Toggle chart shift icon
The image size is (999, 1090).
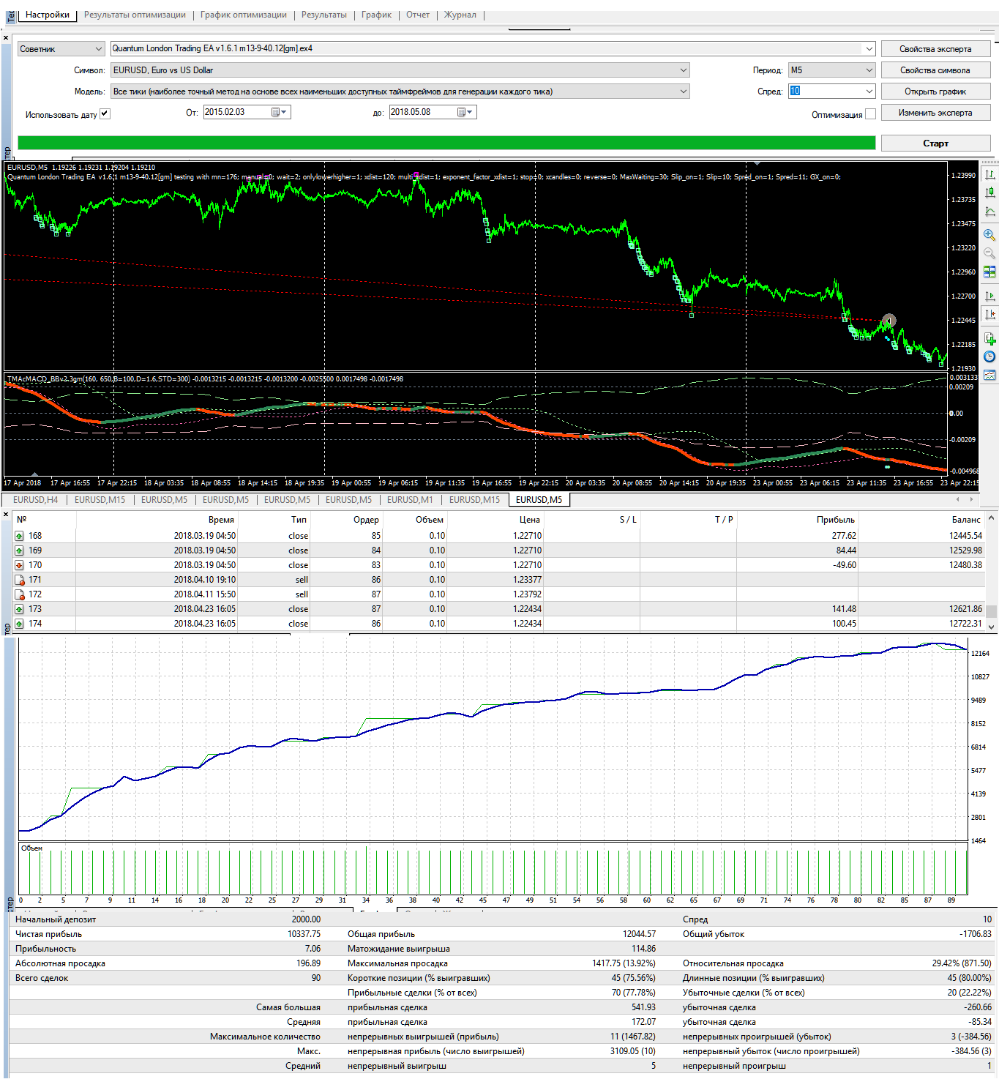pos(989,314)
